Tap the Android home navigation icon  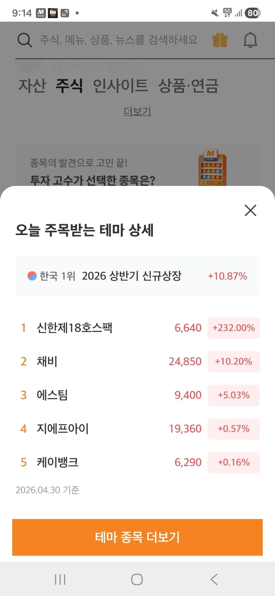pos(137,579)
